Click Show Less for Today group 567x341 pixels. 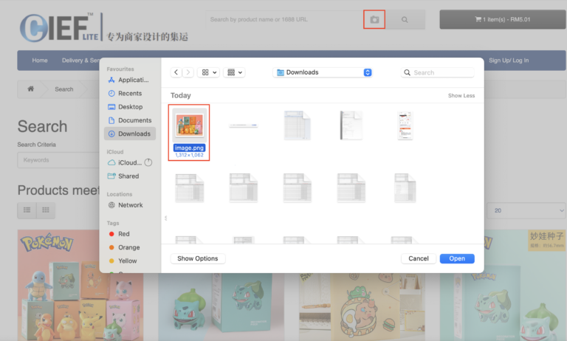coord(461,95)
